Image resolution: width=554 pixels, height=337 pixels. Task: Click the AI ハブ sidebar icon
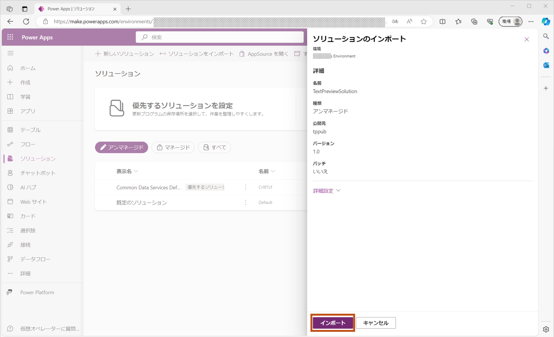[x=10, y=187]
